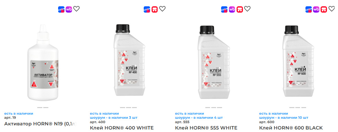
Task: Click red store icon for Клей HORN 555
Action: point(240,9)
